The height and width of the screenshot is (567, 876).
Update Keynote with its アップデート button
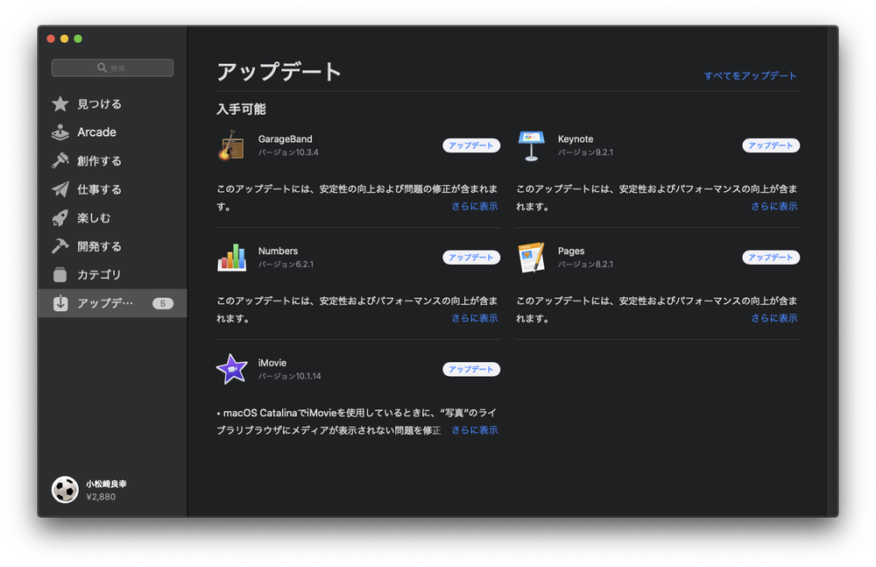(771, 145)
